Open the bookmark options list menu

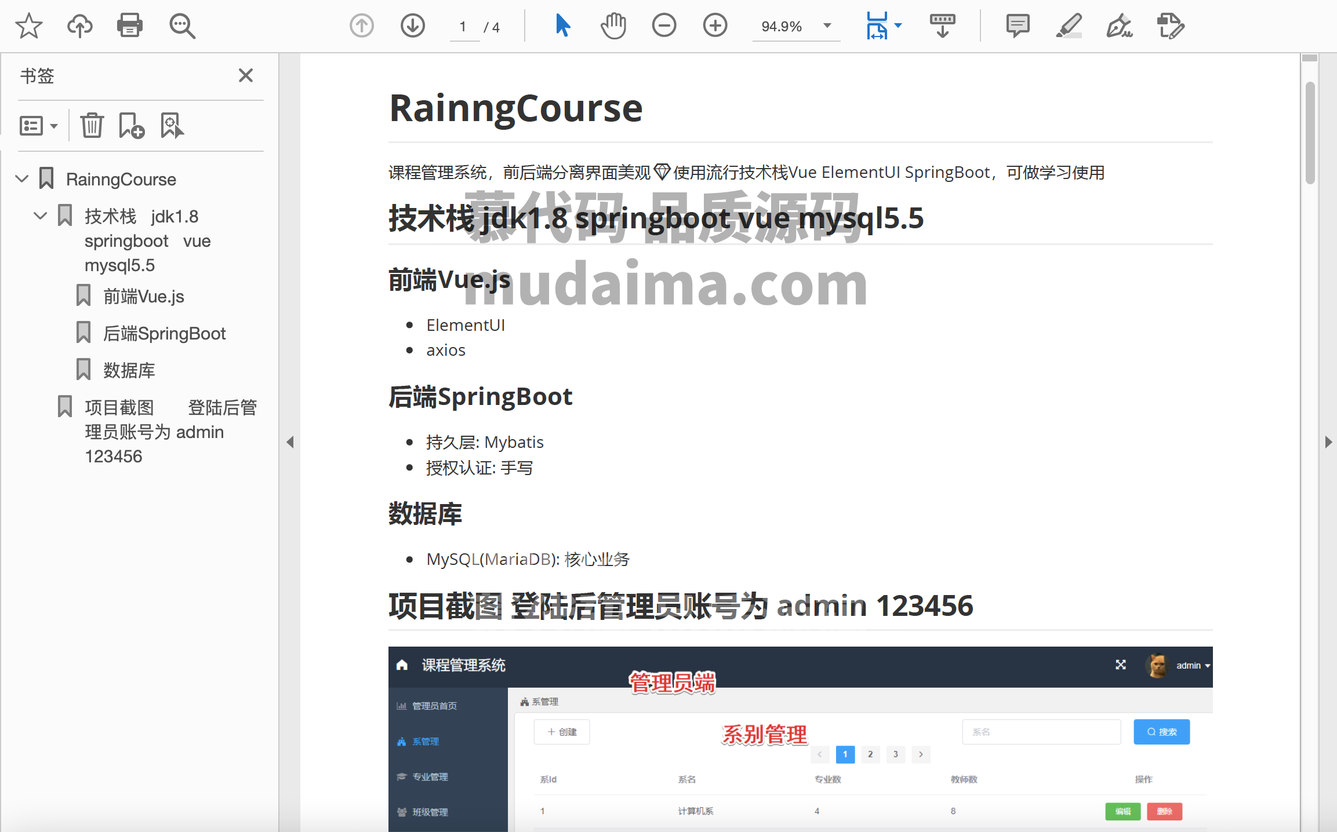[x=39, y=126]
